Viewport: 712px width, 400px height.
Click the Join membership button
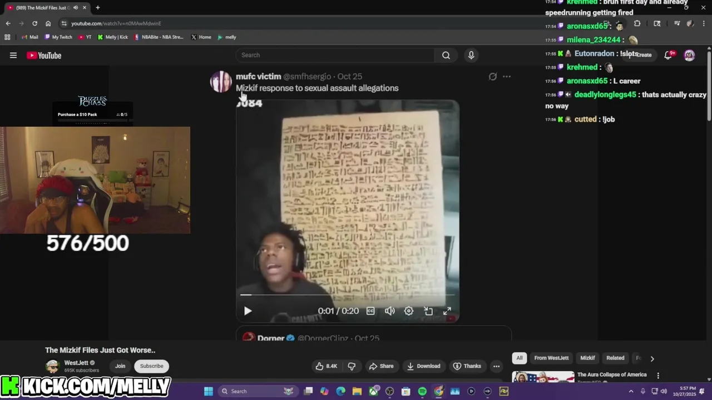pos(120,366)
